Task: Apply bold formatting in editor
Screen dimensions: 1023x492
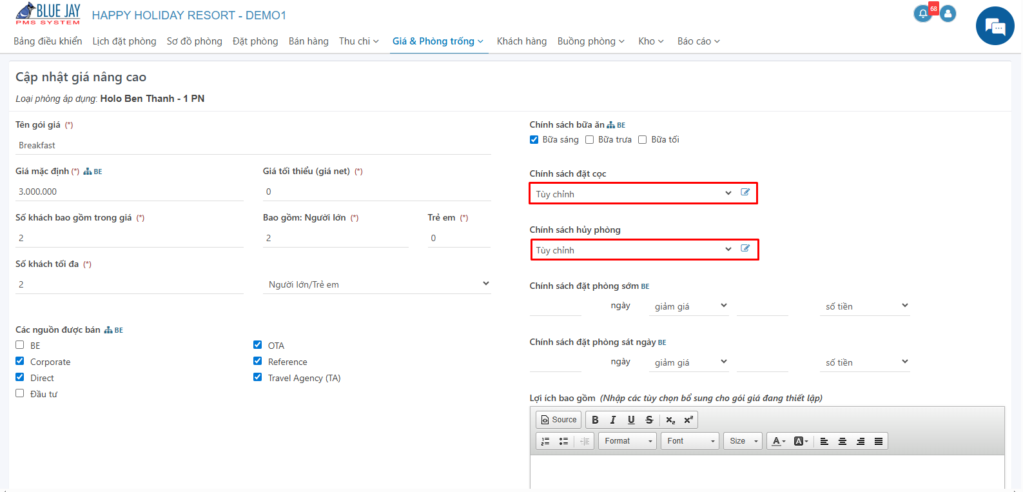Action: click(x=595, y=420)
